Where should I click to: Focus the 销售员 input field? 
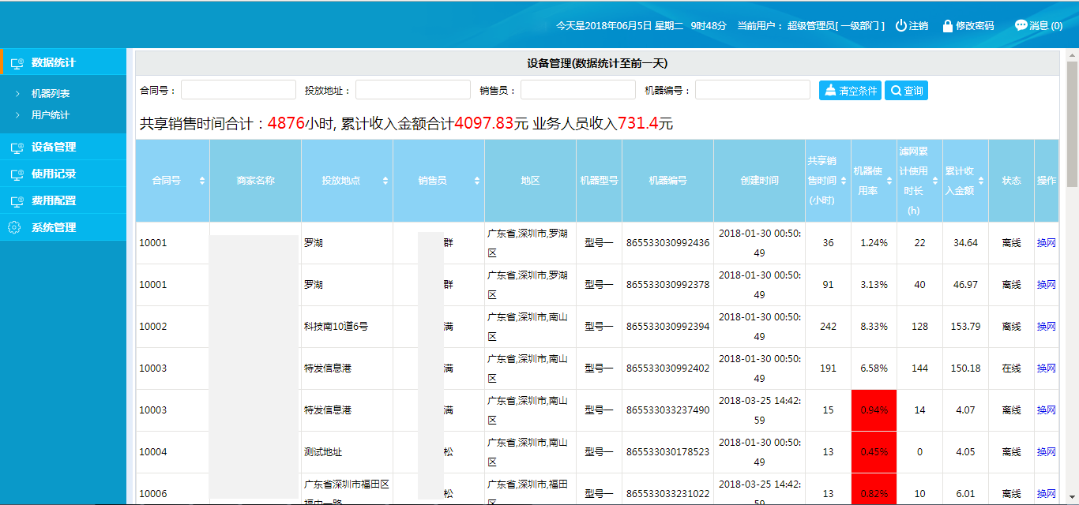[578, 90]
